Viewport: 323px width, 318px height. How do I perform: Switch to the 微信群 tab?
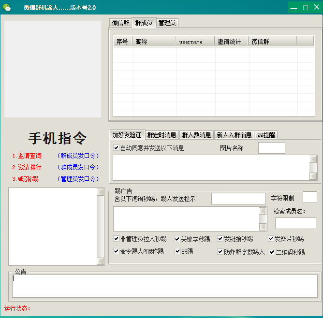coord(120,23)
